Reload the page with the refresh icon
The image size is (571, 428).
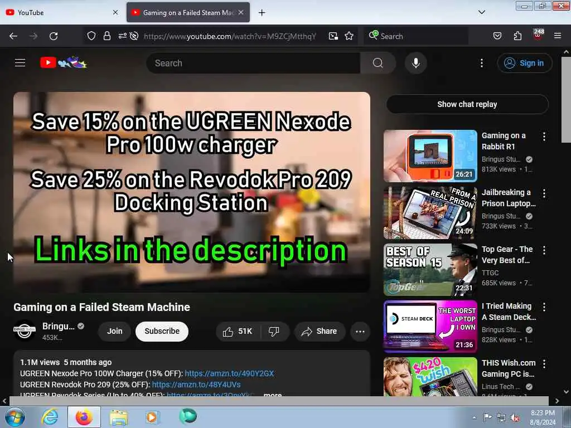[54, 36]
